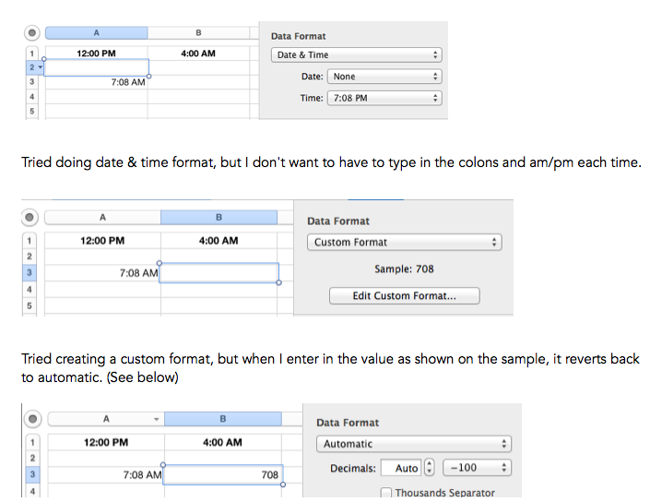This screenshot has width=650, height=502.
Task: Click the Edit Custom Format... button
Action: 405,296
